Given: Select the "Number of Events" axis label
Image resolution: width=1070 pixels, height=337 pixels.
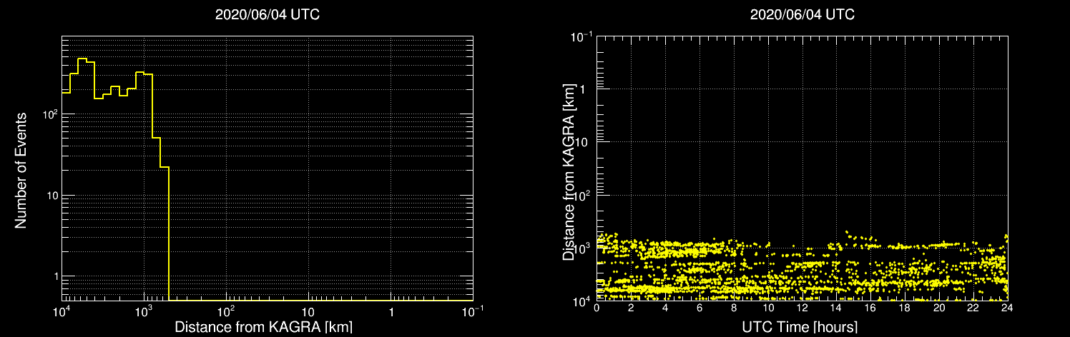Looking at the screenshot, I should (21, 169).
